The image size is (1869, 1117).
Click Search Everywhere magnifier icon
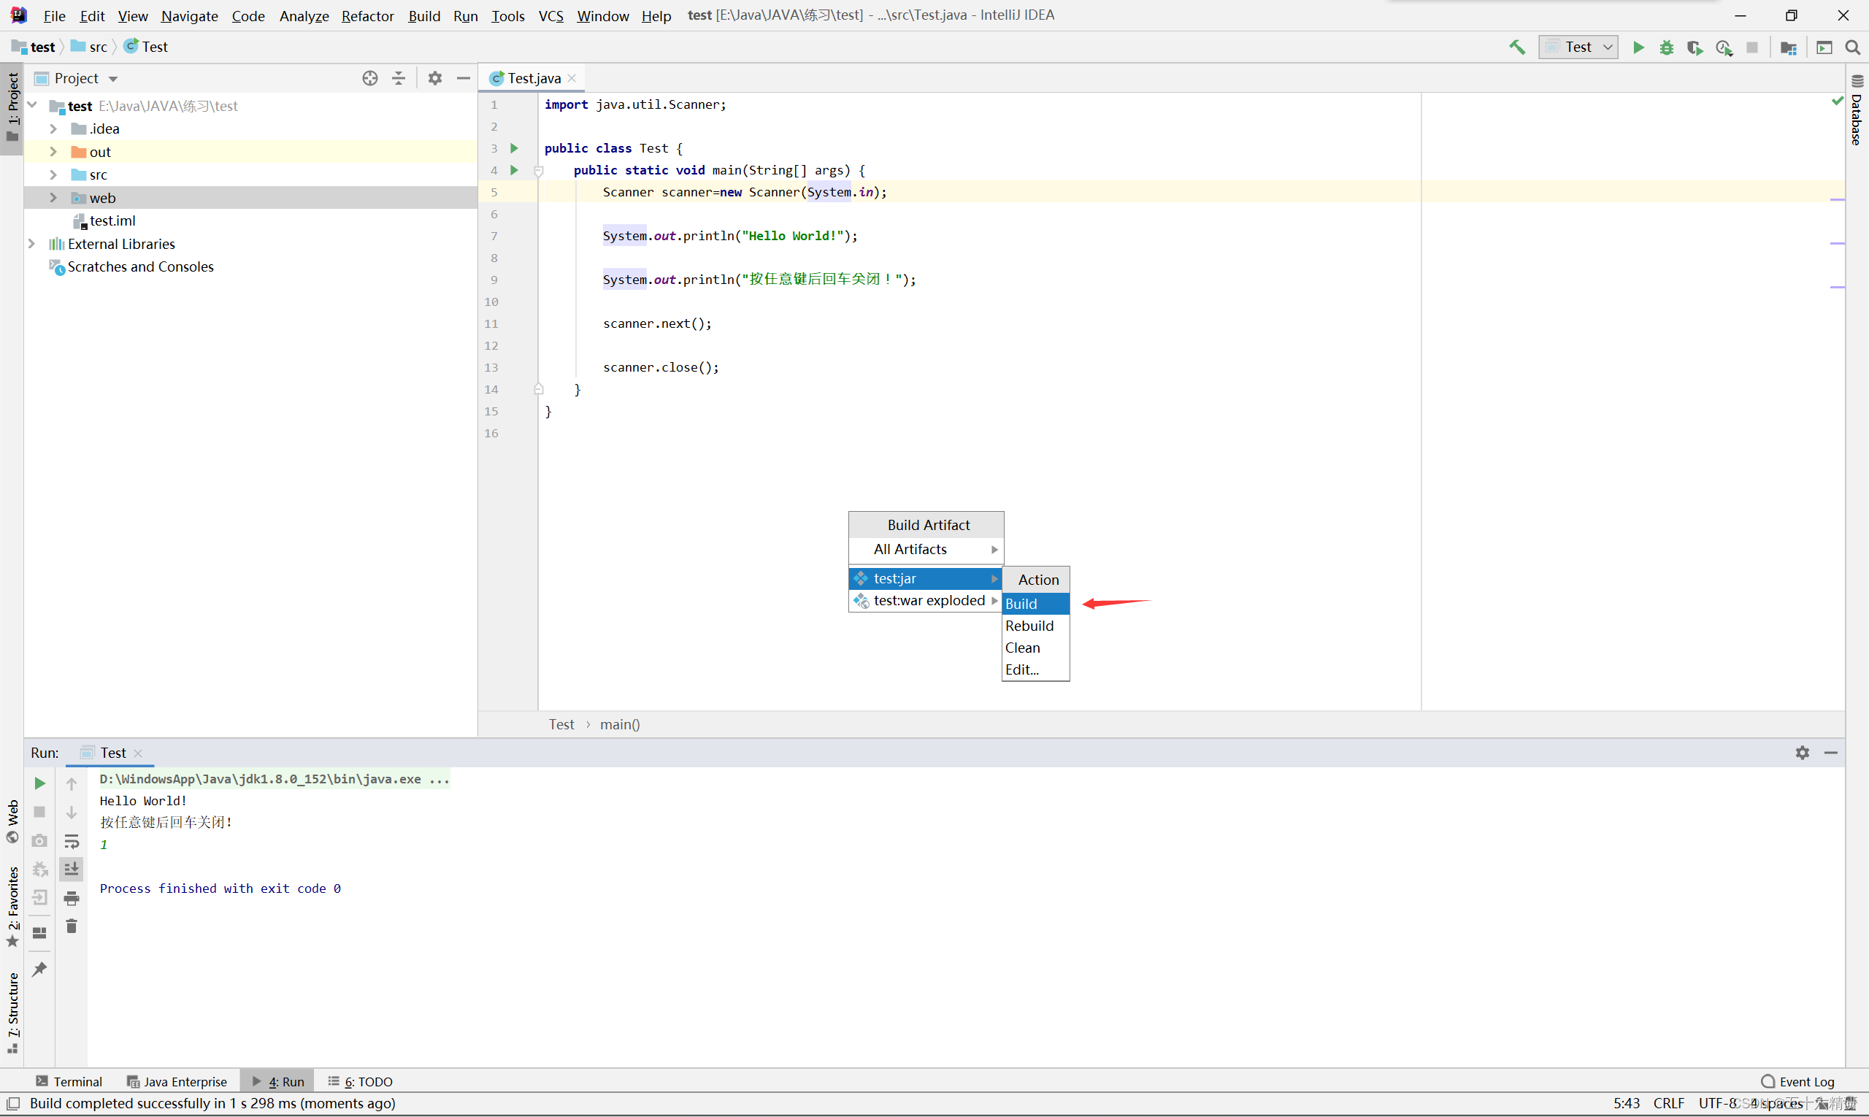(1852, 47)
